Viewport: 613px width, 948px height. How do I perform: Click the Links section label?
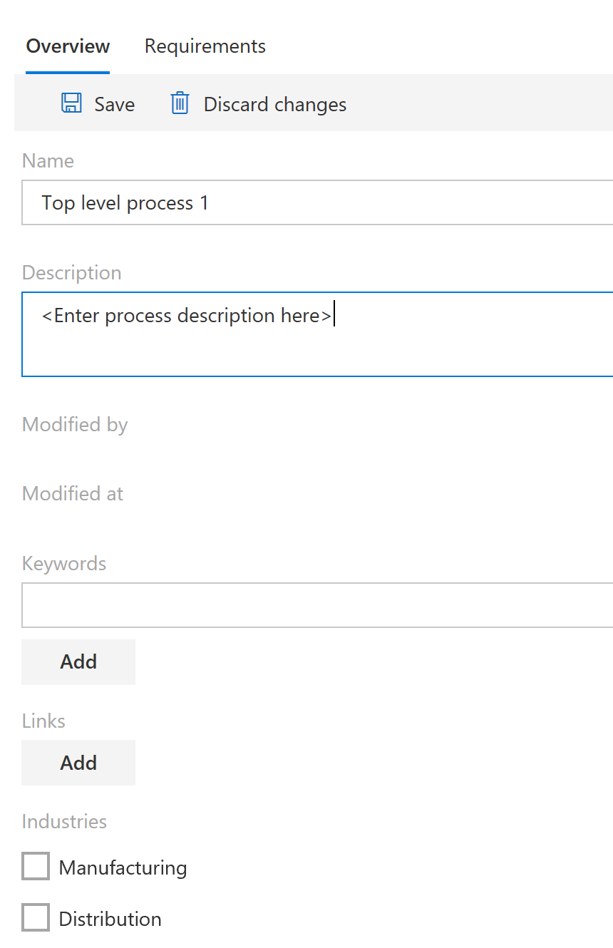point(43,721)
